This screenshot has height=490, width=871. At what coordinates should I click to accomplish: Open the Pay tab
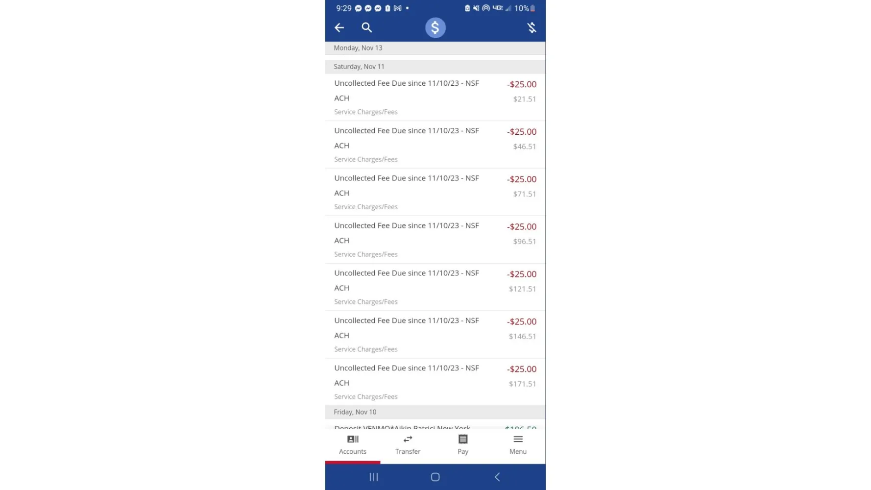click(x=463, y=444)
